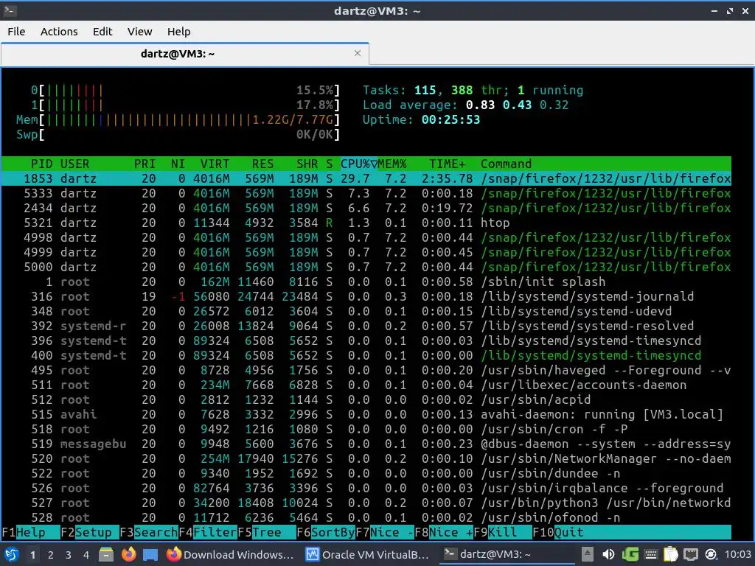Image resolution: width=755 pixels, height=566 pixels.
Task: Select the NetworkManager process row
Action: tap(366, 458)
